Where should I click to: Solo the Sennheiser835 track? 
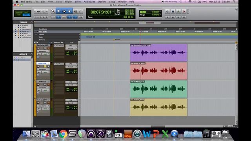coord(45,48)
